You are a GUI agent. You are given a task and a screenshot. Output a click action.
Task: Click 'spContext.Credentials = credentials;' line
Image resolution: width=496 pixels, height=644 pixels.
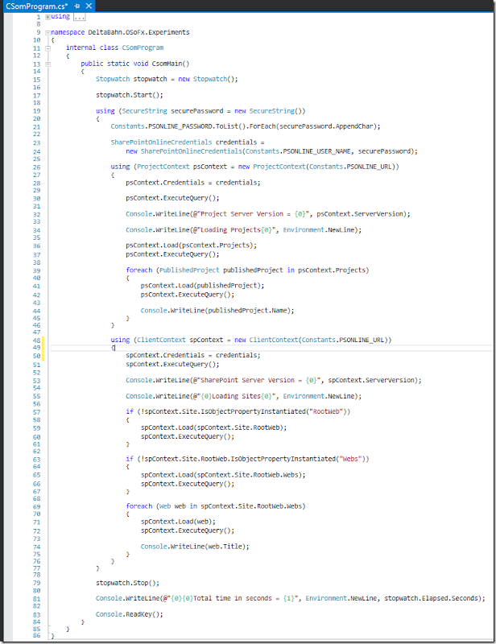click(193, 355)
